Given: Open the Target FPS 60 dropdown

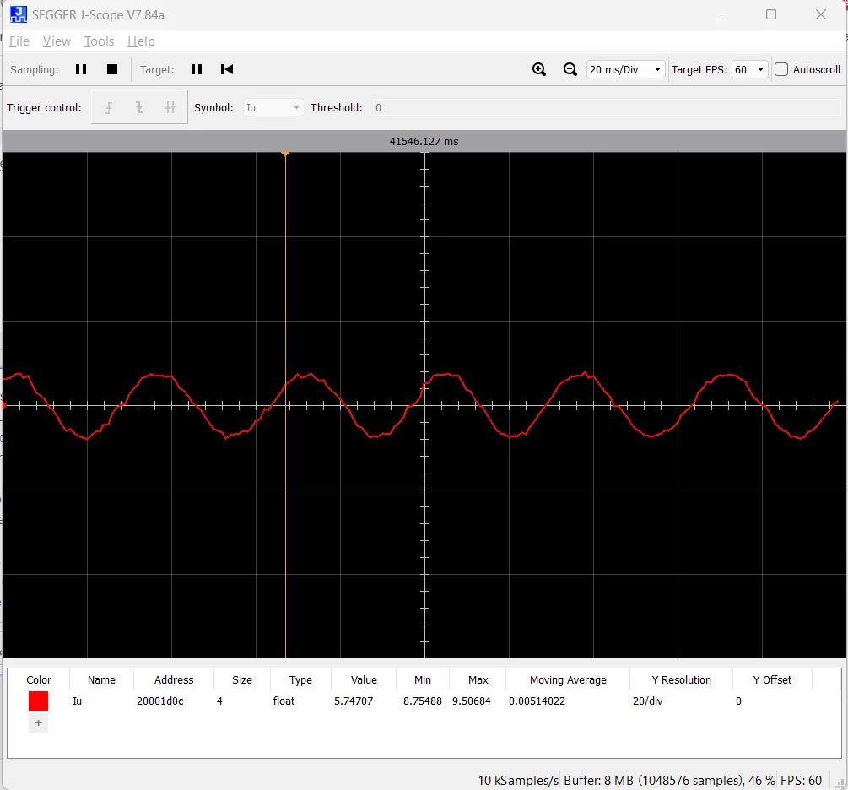Looking at the screenshot, I should (749, 69).
